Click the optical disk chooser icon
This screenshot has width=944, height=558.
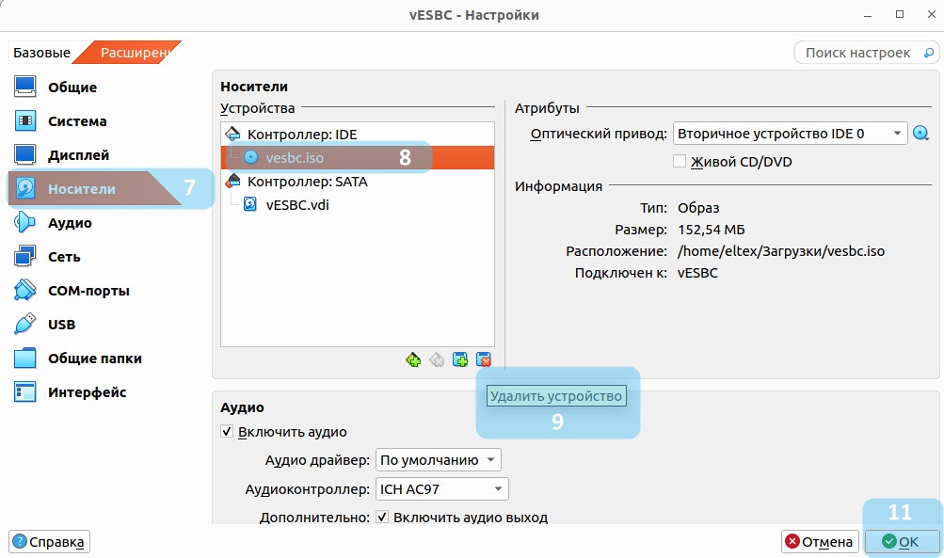pos(921,134)
